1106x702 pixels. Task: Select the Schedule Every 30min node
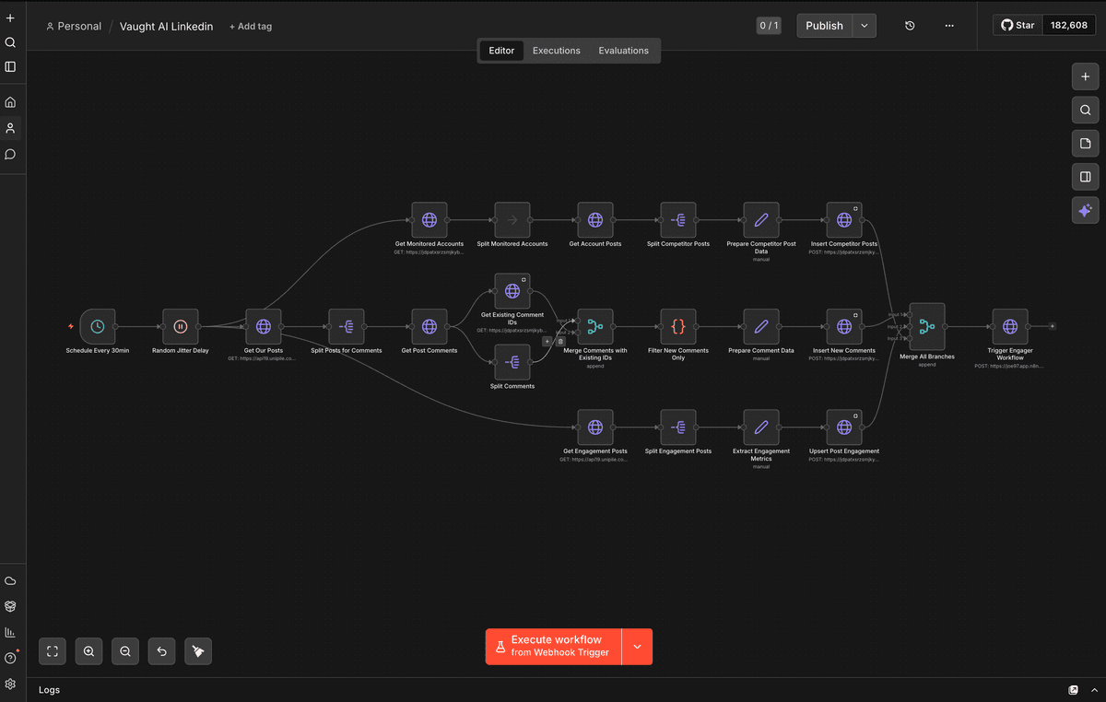click(98, 326)
